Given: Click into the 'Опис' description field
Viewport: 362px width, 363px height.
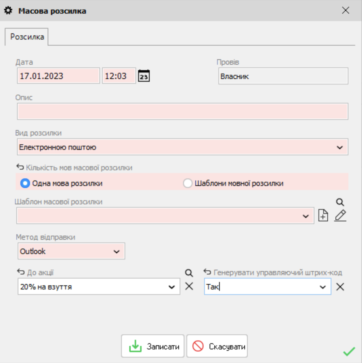Looking at the screenshot, I should (x=182, y=112).
